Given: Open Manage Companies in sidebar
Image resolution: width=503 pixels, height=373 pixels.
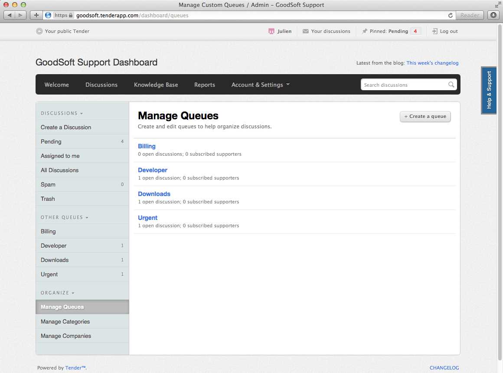Looking at the screenshot, I should 82,336.
